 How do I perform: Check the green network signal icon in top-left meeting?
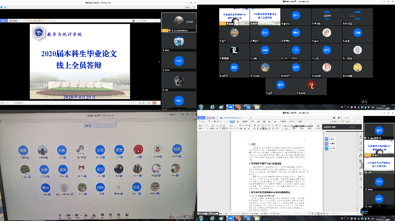[x=5, y=7]
